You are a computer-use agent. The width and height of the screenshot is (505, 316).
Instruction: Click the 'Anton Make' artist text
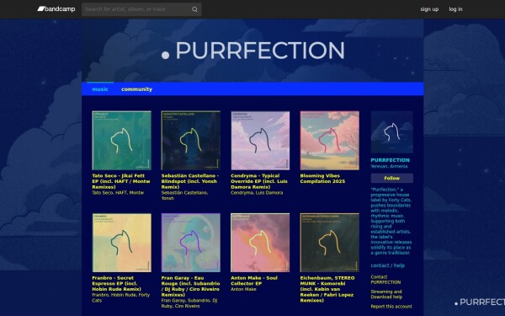243,289
